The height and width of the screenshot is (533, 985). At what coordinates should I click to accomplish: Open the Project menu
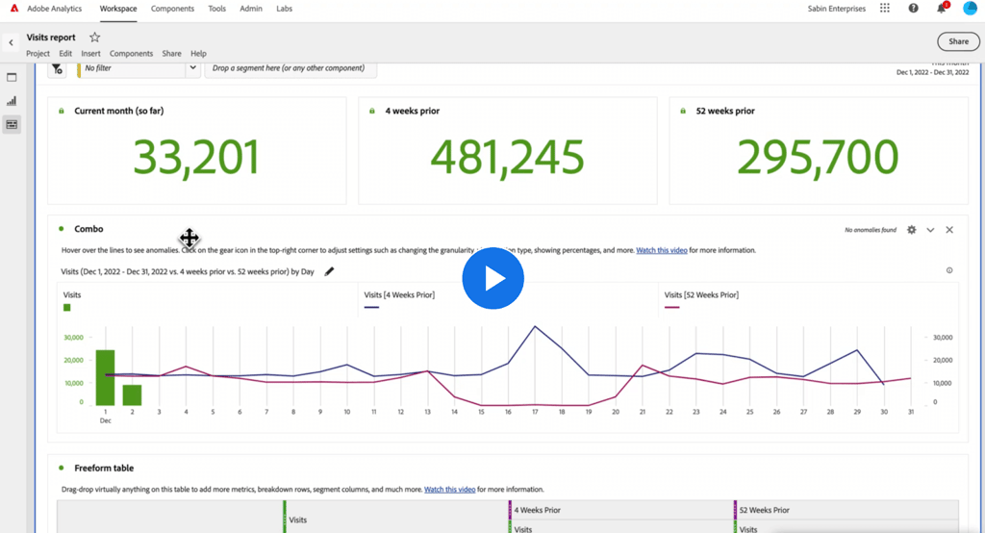pyautogui.click(x=38, y=54)
